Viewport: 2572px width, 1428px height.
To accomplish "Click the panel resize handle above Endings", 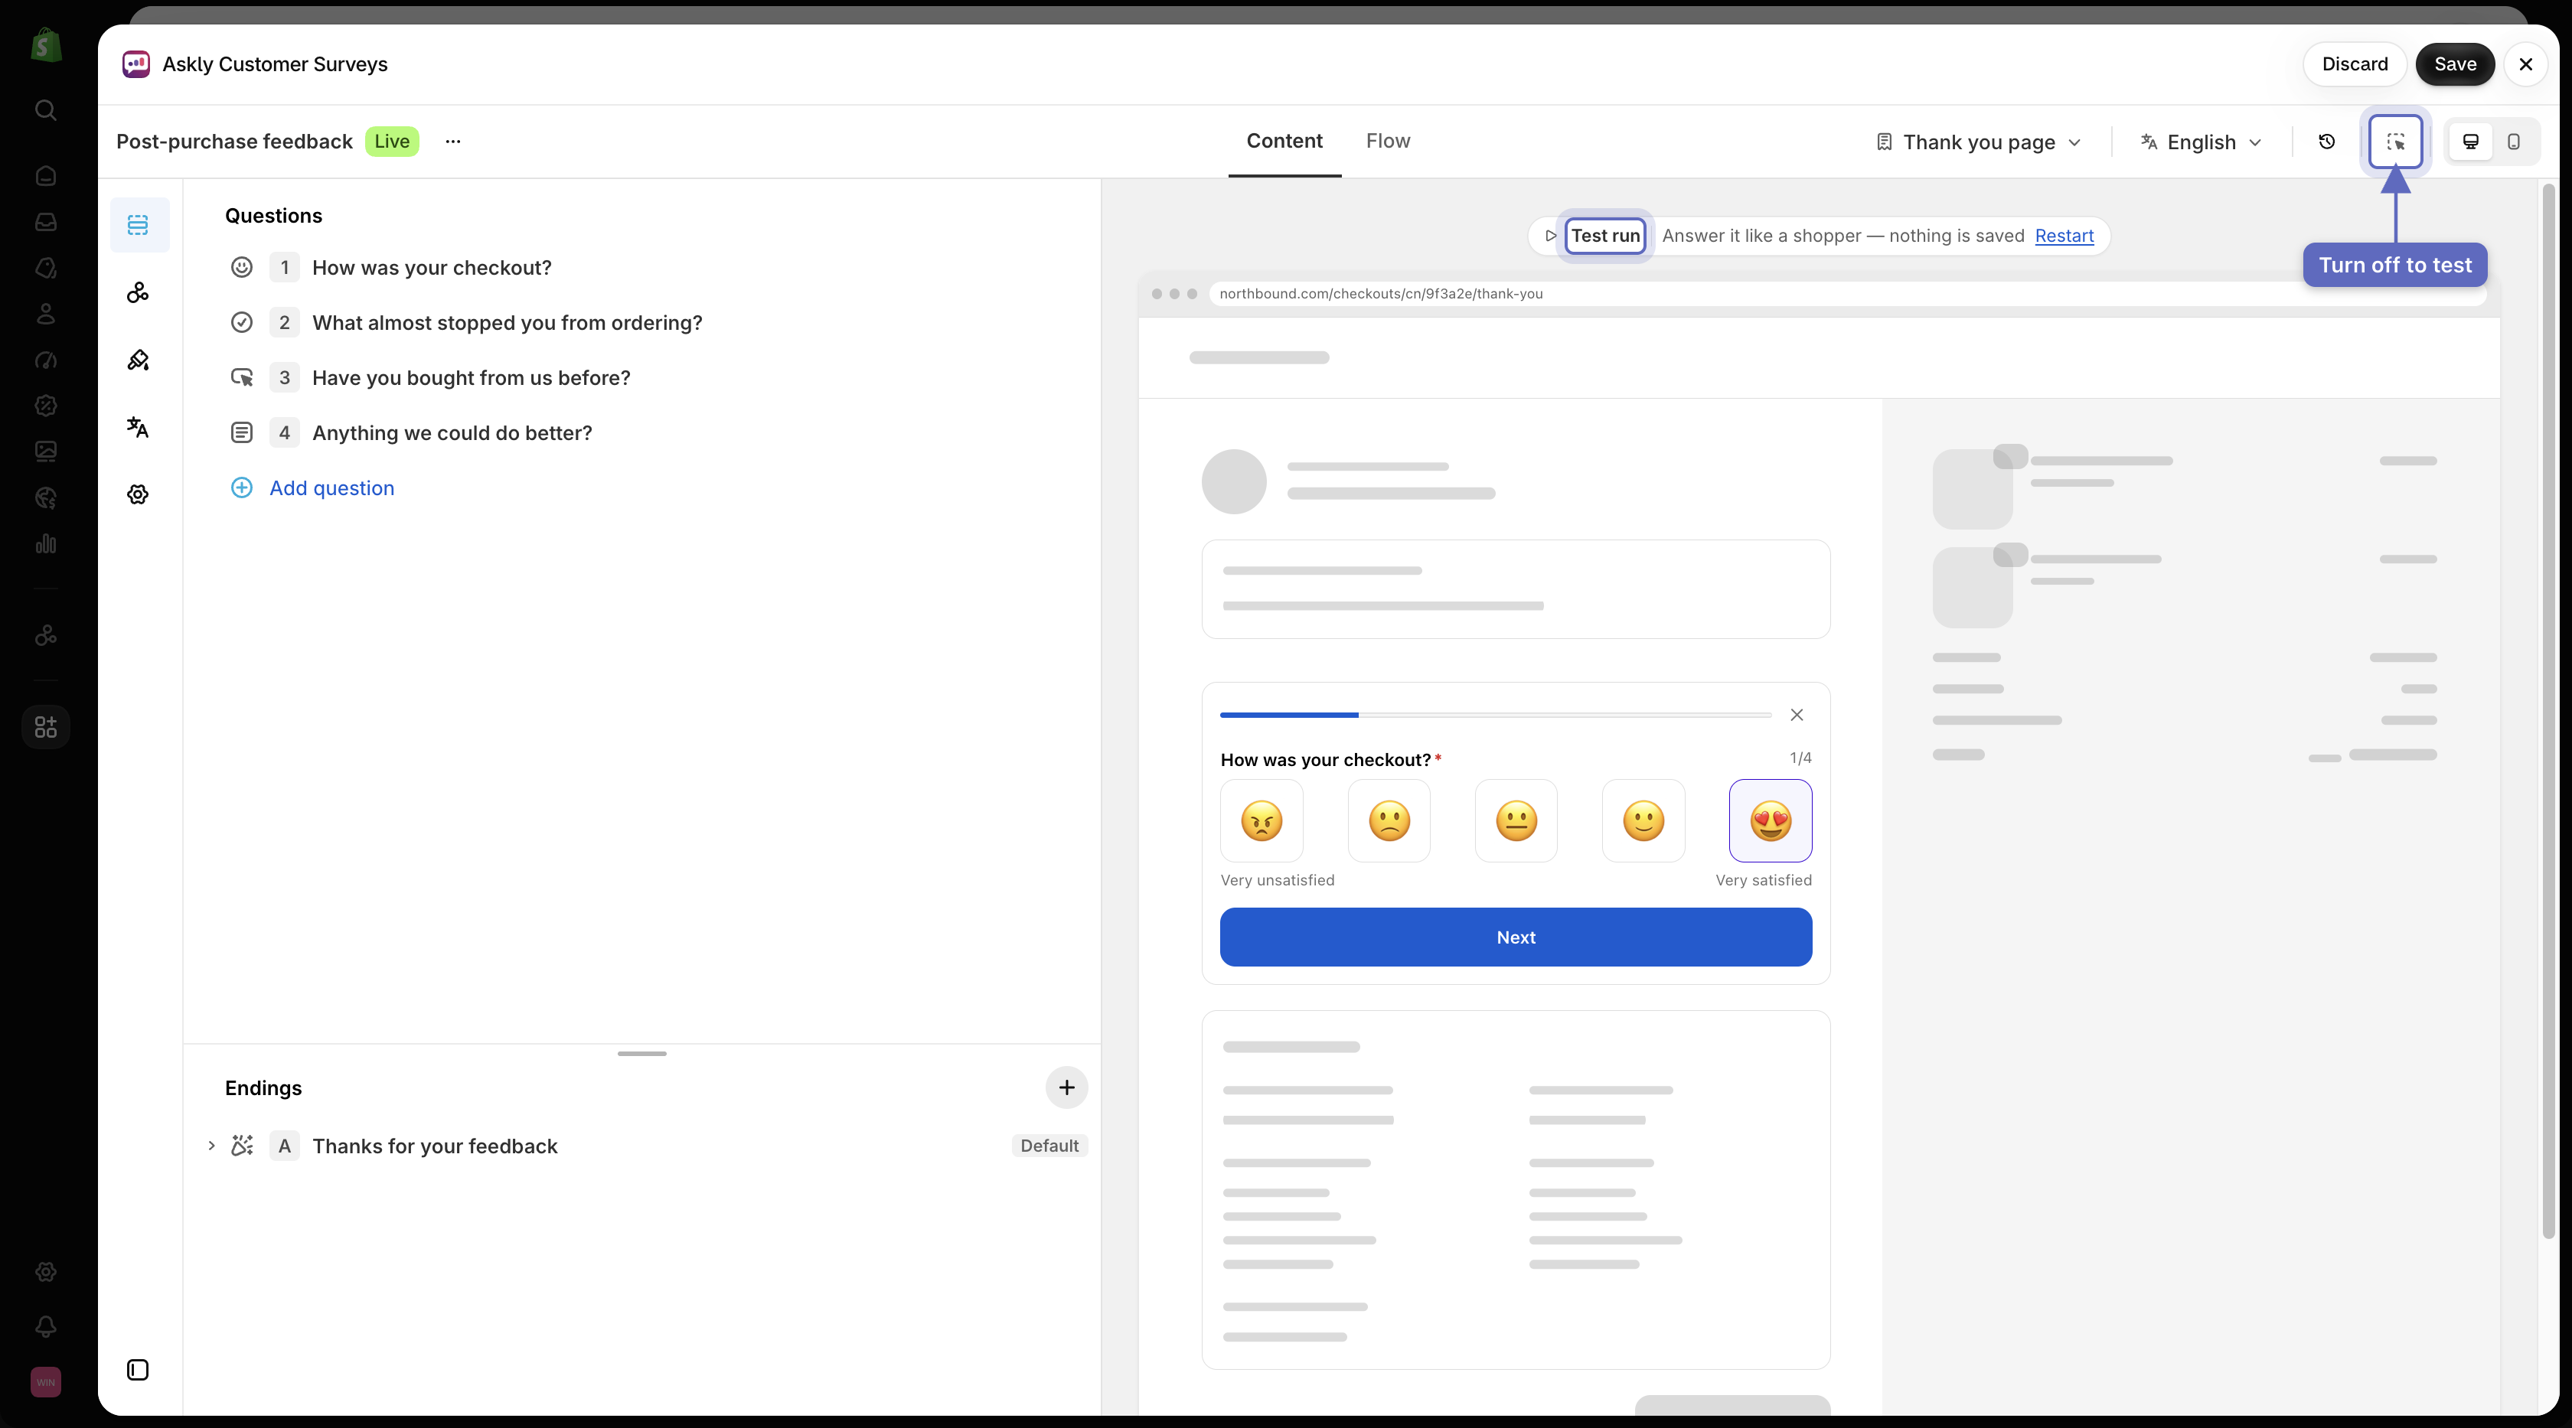I will pos(642,1054).
